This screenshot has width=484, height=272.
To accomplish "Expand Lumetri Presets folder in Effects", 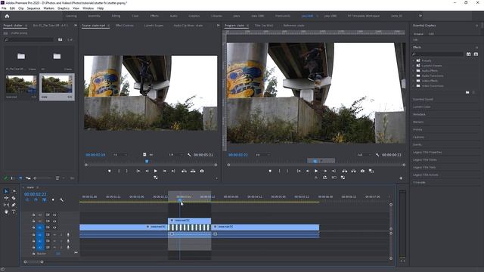I will [x=414, y=66].
